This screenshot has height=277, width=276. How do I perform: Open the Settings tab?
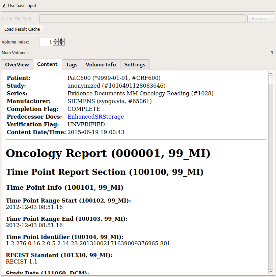point(135,65)
